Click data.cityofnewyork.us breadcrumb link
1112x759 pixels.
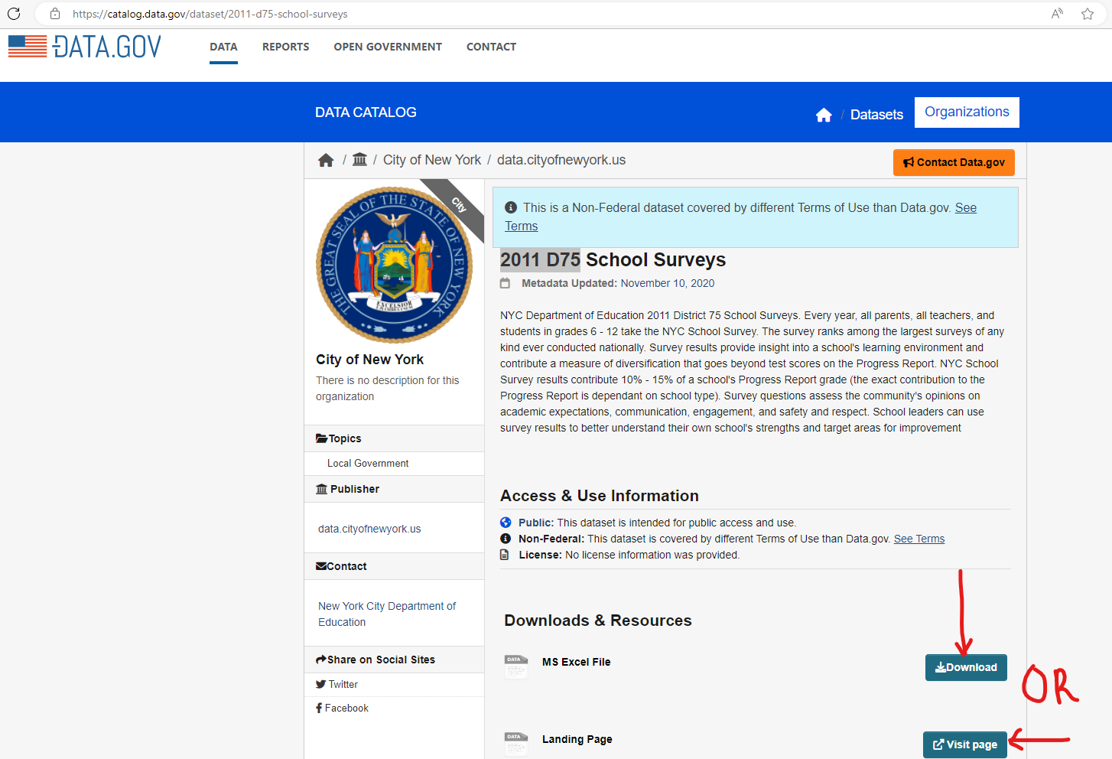[x=561, y=160]
